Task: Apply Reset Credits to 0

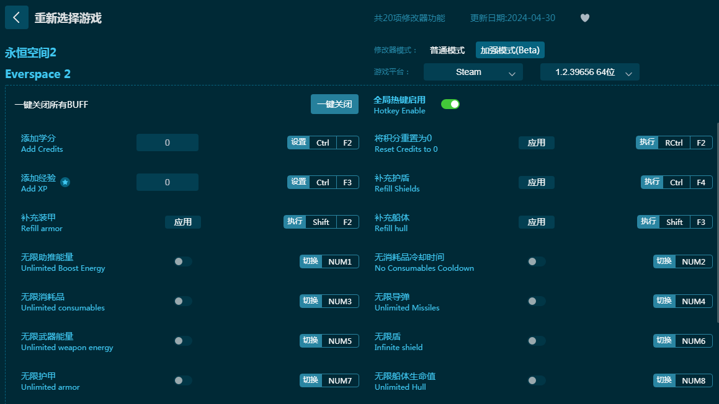Action: pos(537,143)
